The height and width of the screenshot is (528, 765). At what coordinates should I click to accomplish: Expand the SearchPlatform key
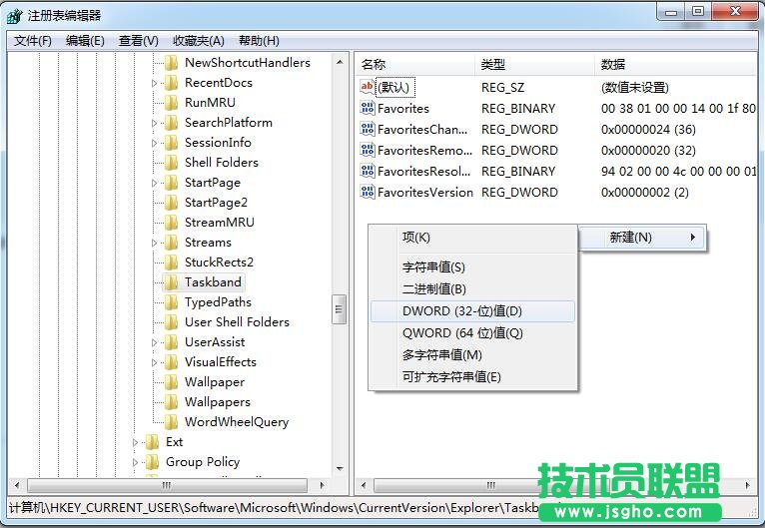point(154,124)
